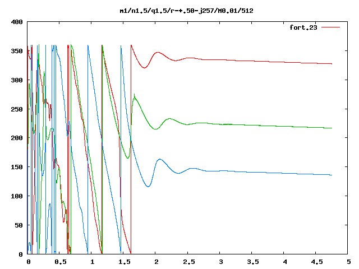The height and width of the screenshot is (269, 359).
Task: Click the x-axis label 4
Action: click(x=285, y=262)
